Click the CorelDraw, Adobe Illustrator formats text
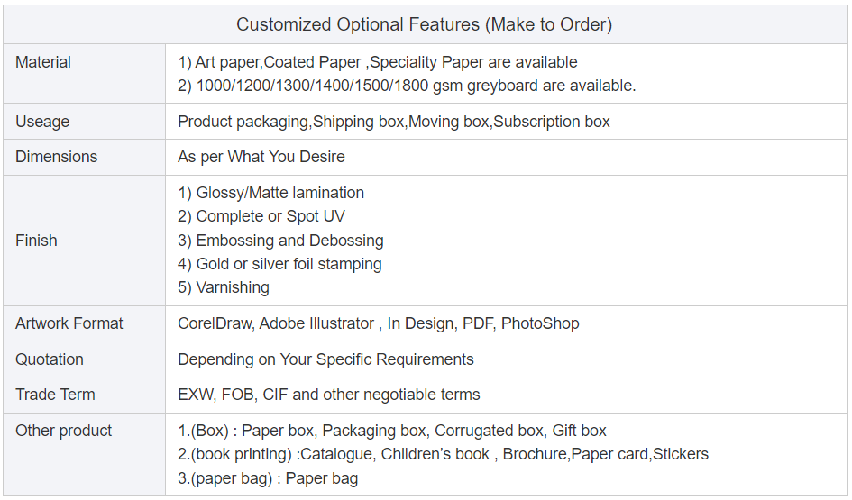Image resolution: width=852 pixels, height=500 pixels. (x=378, y=323)
